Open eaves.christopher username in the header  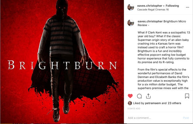click(150, 6)
